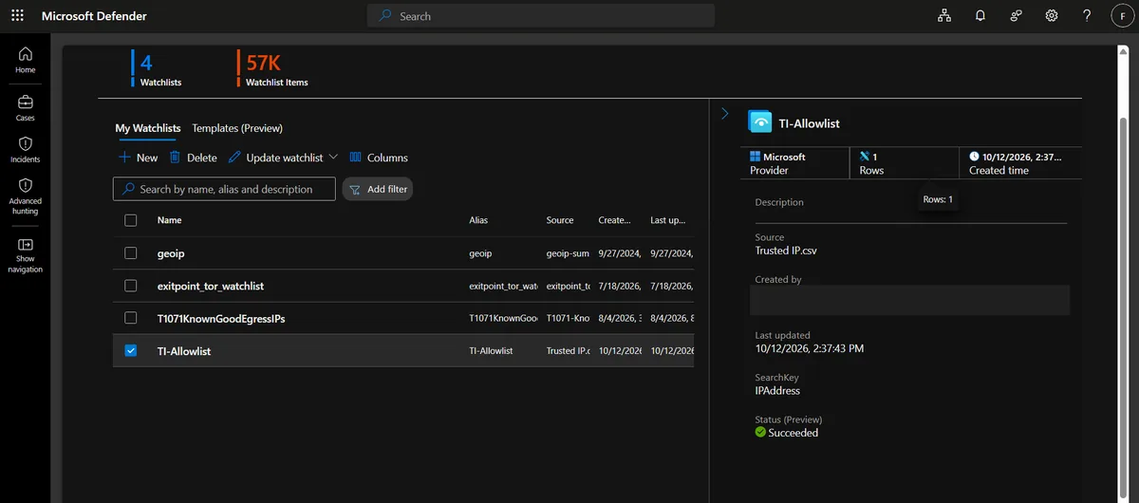Click Update watchlist pencil button

click(x=275, y=158)
